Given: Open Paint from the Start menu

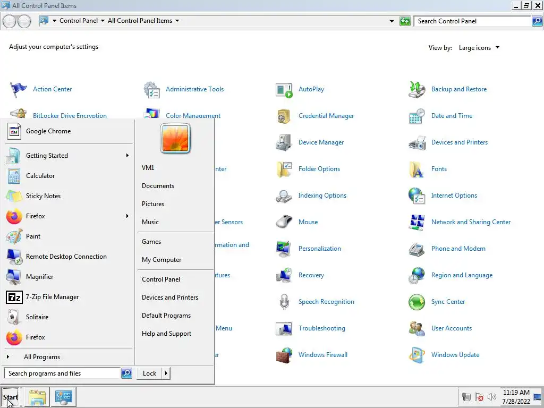Looking at the screenshot, I should click(x=69, y=236).
